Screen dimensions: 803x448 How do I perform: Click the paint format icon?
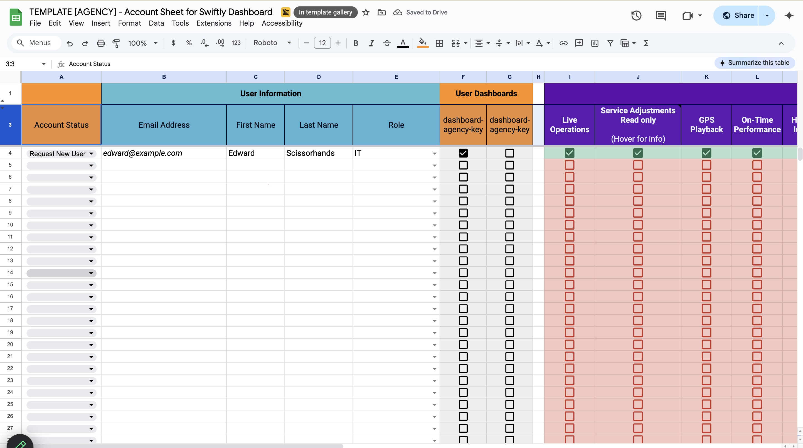tap(116, 43)
